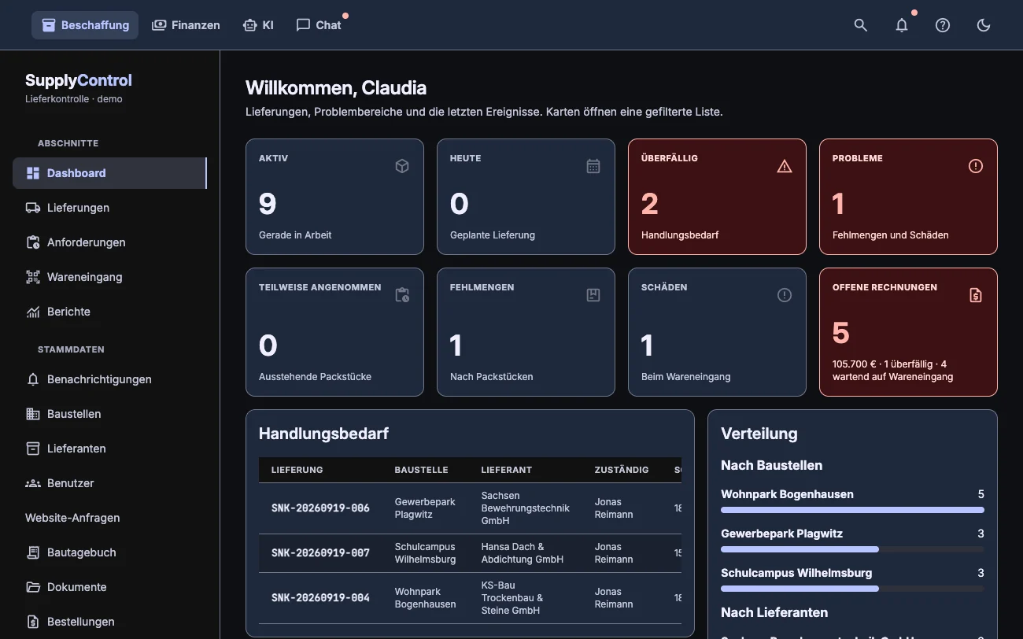Click the Lieferungen truck icon
Image resolution: width=1023 pixels, height=639 pixels.
[33, 208]
